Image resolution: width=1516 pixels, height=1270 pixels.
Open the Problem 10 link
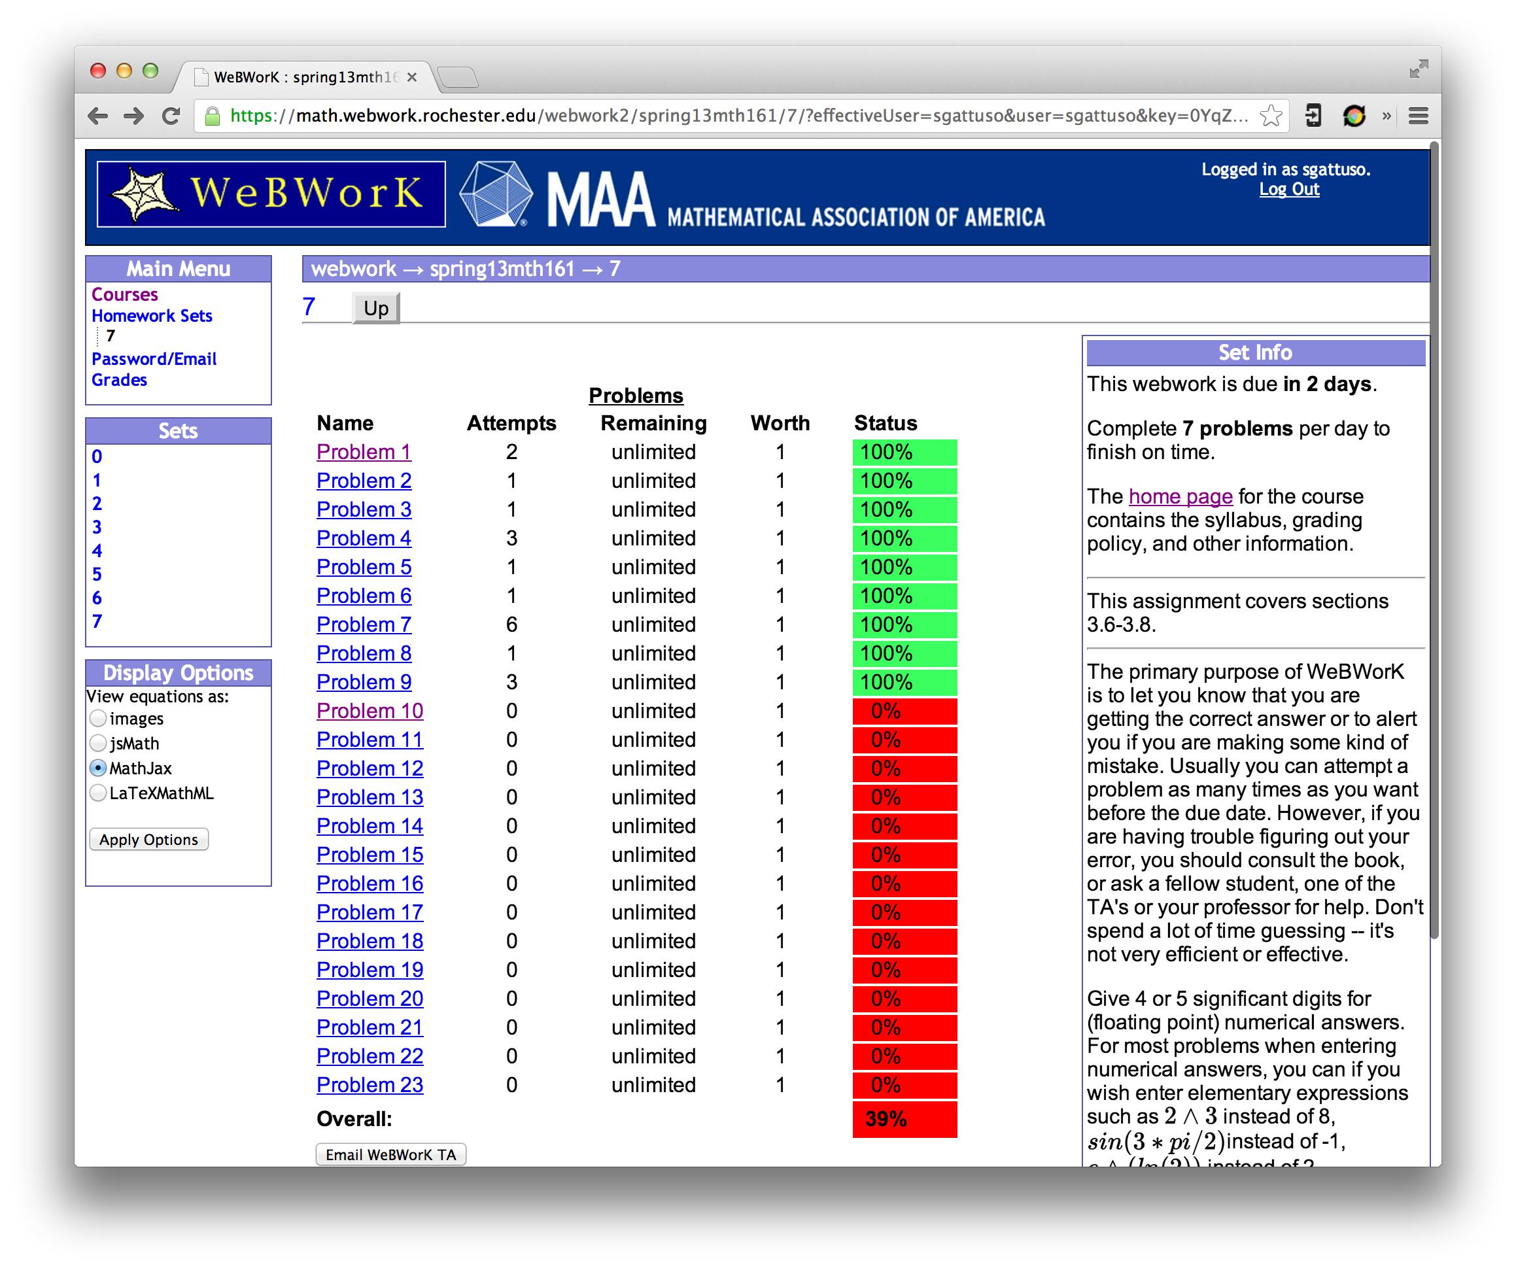370,711
